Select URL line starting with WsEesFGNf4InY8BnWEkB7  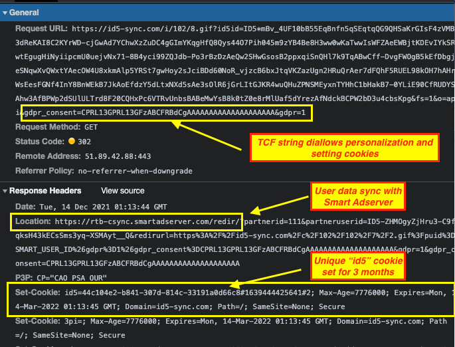(x=234, y=84)
